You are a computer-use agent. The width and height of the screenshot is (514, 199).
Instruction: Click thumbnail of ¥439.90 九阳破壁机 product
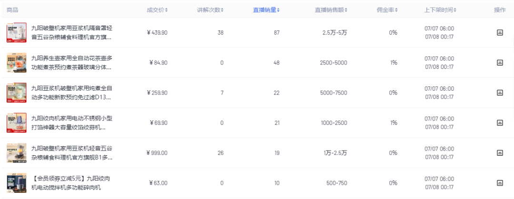tap(16, 33)
